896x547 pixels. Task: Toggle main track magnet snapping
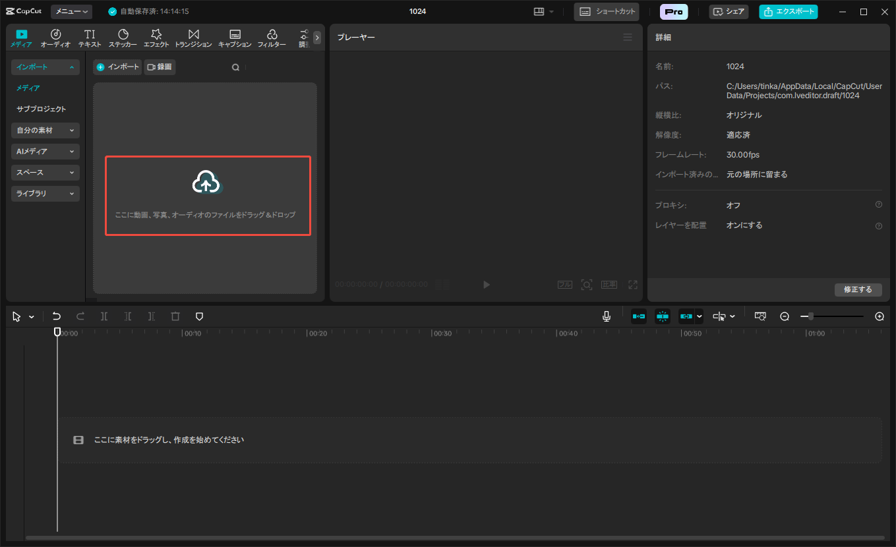point(638,316)
